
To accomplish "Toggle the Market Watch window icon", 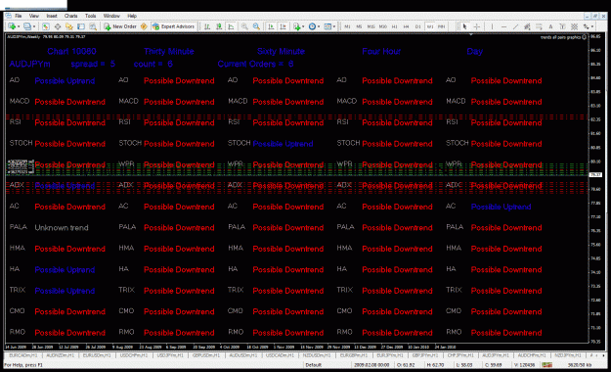I will (46, 26).
